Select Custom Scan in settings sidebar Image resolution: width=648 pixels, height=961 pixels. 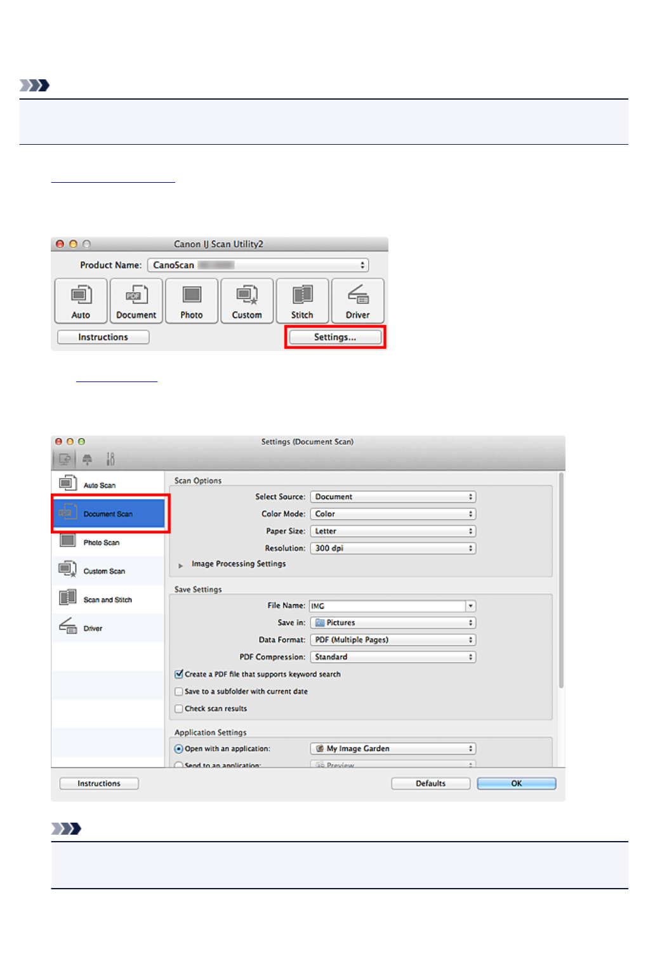108,571
